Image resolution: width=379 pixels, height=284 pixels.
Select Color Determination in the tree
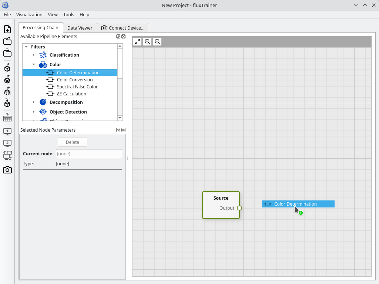(x=70, y=73)
